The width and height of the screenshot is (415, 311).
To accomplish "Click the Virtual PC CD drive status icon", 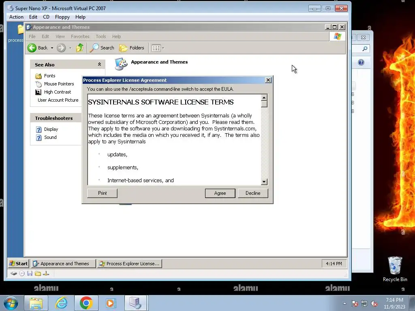I will coord(22,273).
